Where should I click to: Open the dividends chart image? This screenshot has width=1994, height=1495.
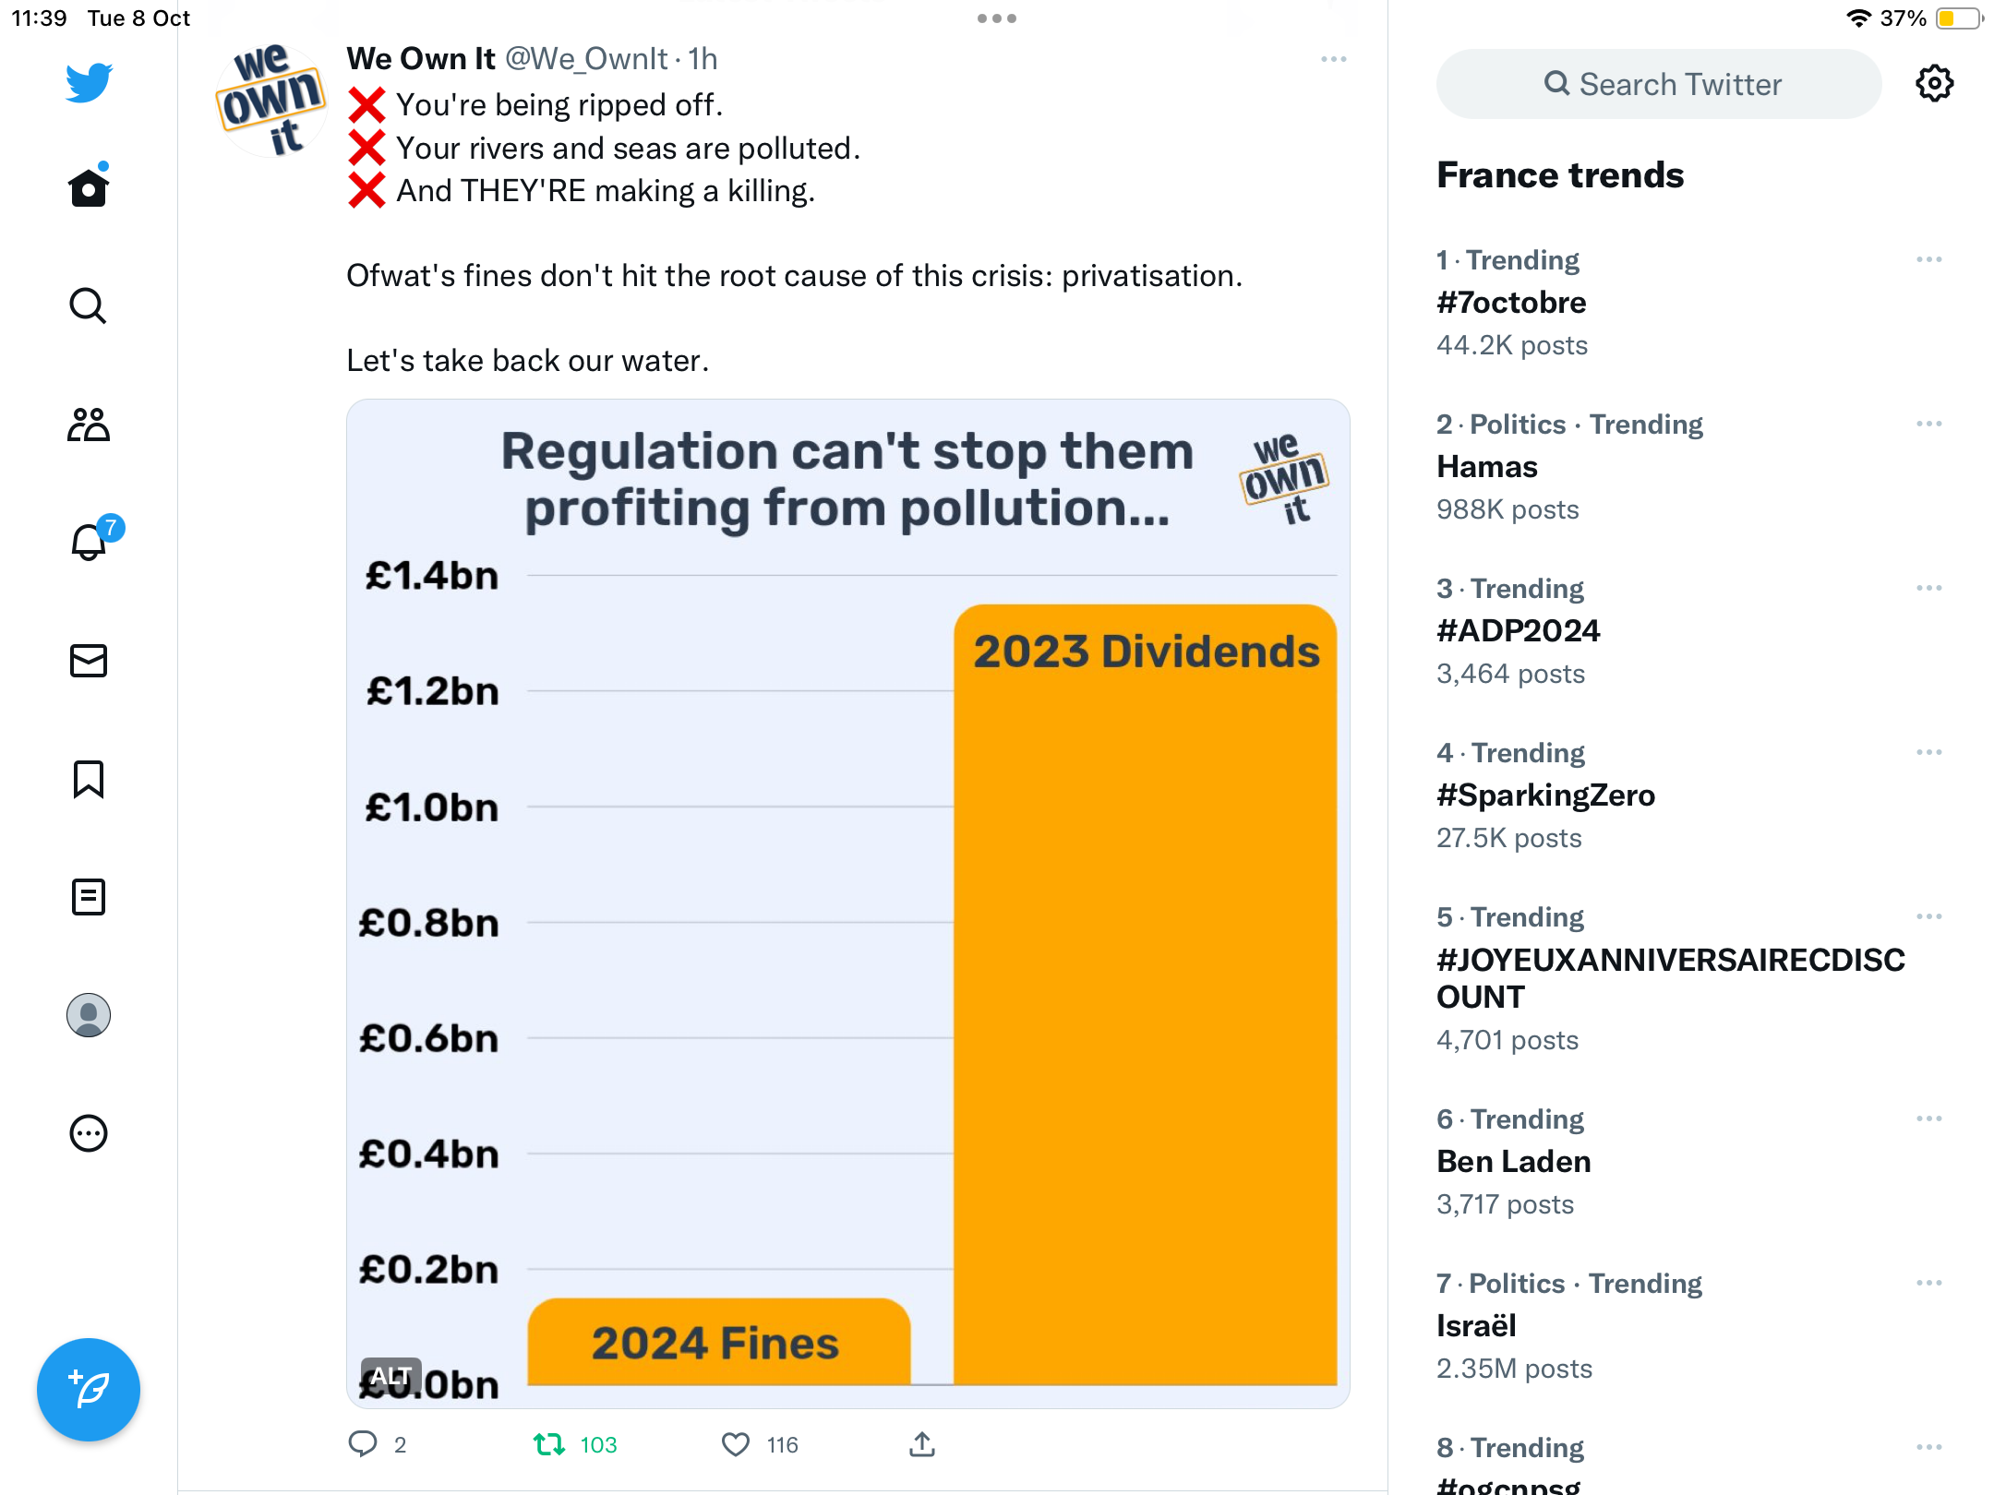pos(848,903)
